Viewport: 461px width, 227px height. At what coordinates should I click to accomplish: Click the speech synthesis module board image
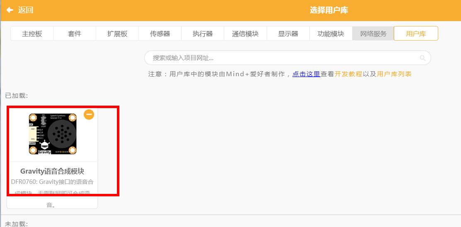click(53, 134)
